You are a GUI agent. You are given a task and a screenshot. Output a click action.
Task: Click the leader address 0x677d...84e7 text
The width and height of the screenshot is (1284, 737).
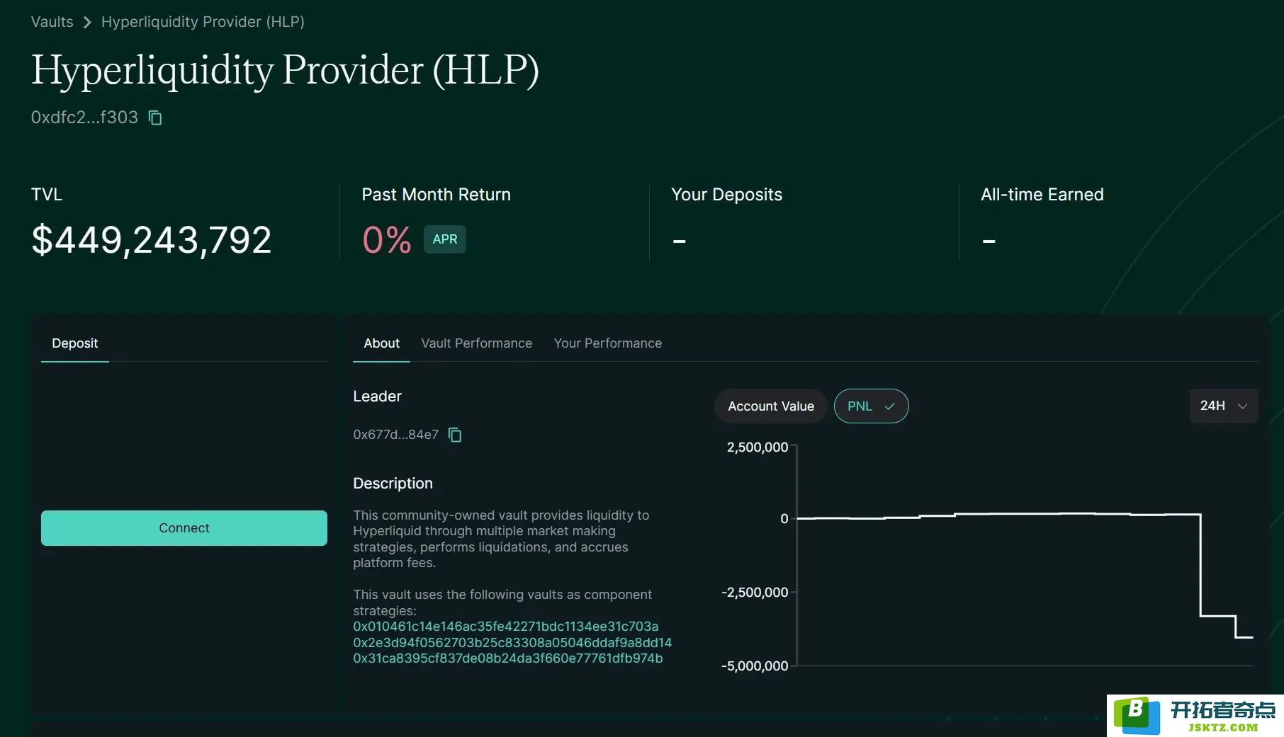(396, 435)
